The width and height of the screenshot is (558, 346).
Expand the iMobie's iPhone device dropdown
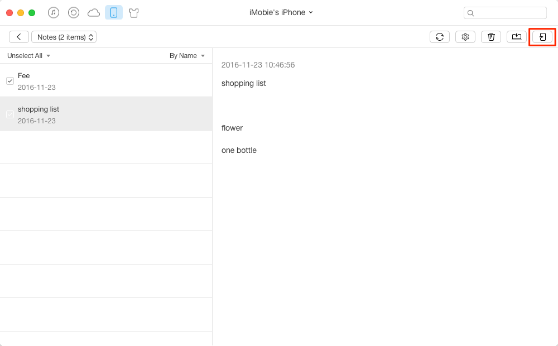coord(281,12)
